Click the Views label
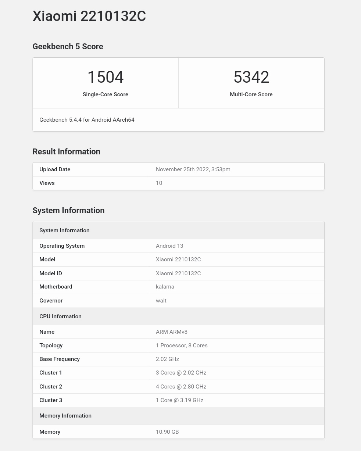The width and height of the screenshot is (361, 451). click(47, 183)
